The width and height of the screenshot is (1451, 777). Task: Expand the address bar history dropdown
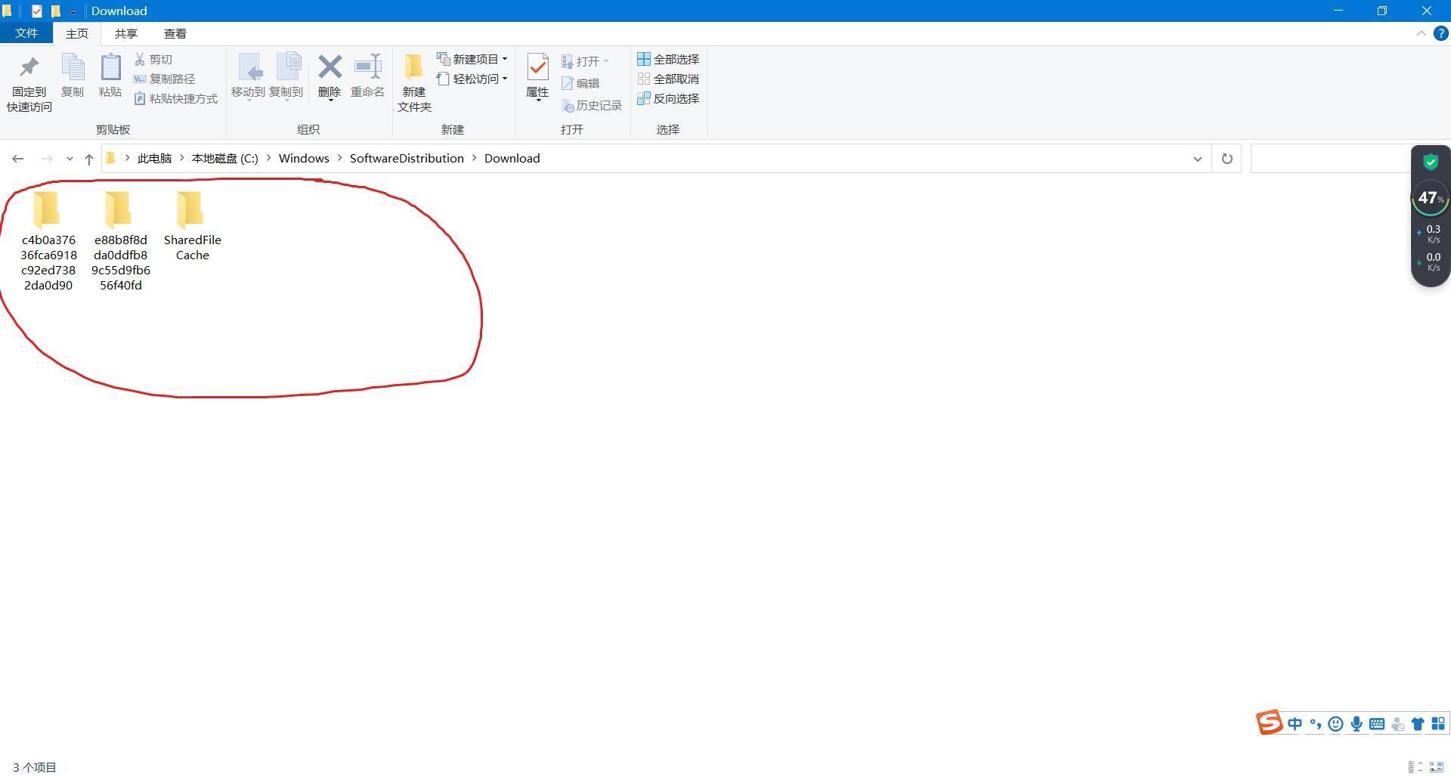point(1197,159)
